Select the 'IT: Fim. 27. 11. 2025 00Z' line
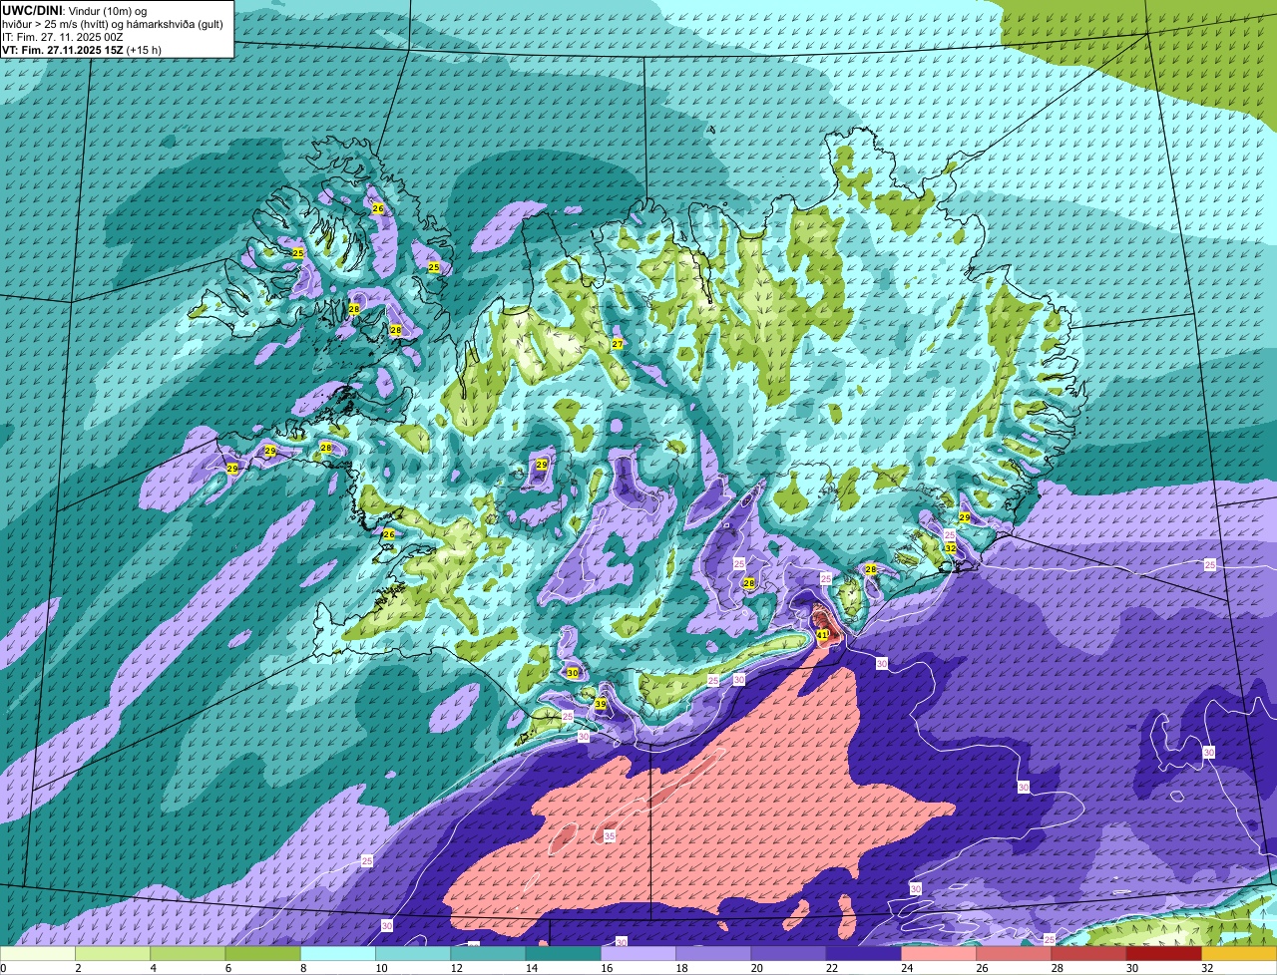 click(x=63, y=36)
